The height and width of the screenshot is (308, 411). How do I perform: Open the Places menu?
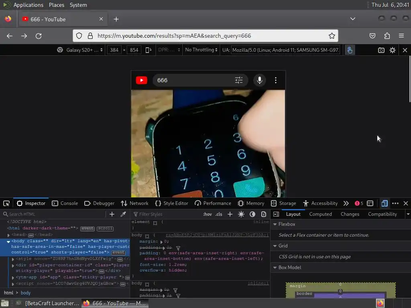click(x=57, y=5)
